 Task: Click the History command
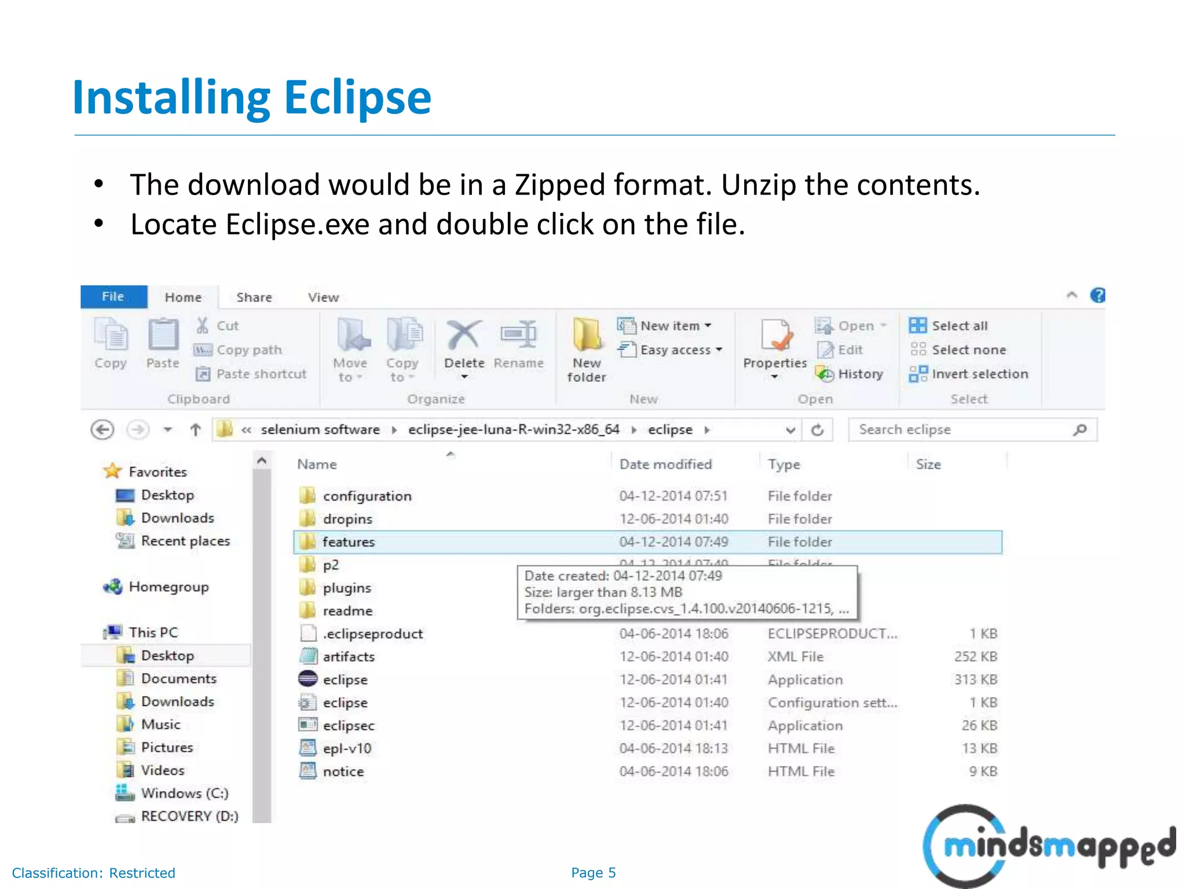point(850,374)
